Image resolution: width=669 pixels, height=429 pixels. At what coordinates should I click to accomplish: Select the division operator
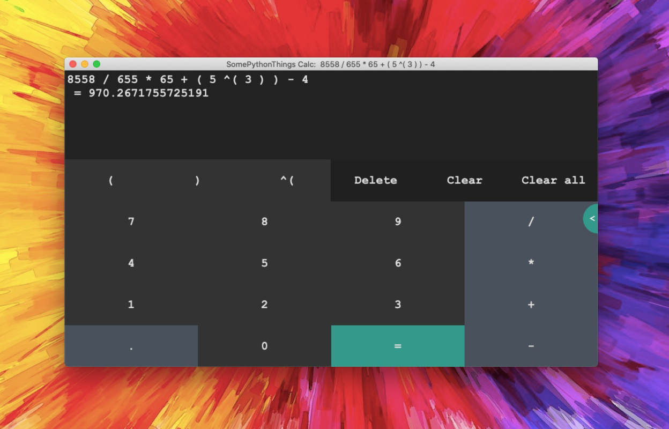pos(531,222)
